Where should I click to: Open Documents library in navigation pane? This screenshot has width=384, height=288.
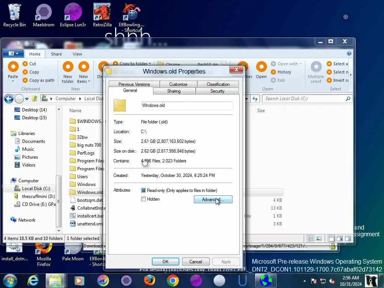coord(30,141)
